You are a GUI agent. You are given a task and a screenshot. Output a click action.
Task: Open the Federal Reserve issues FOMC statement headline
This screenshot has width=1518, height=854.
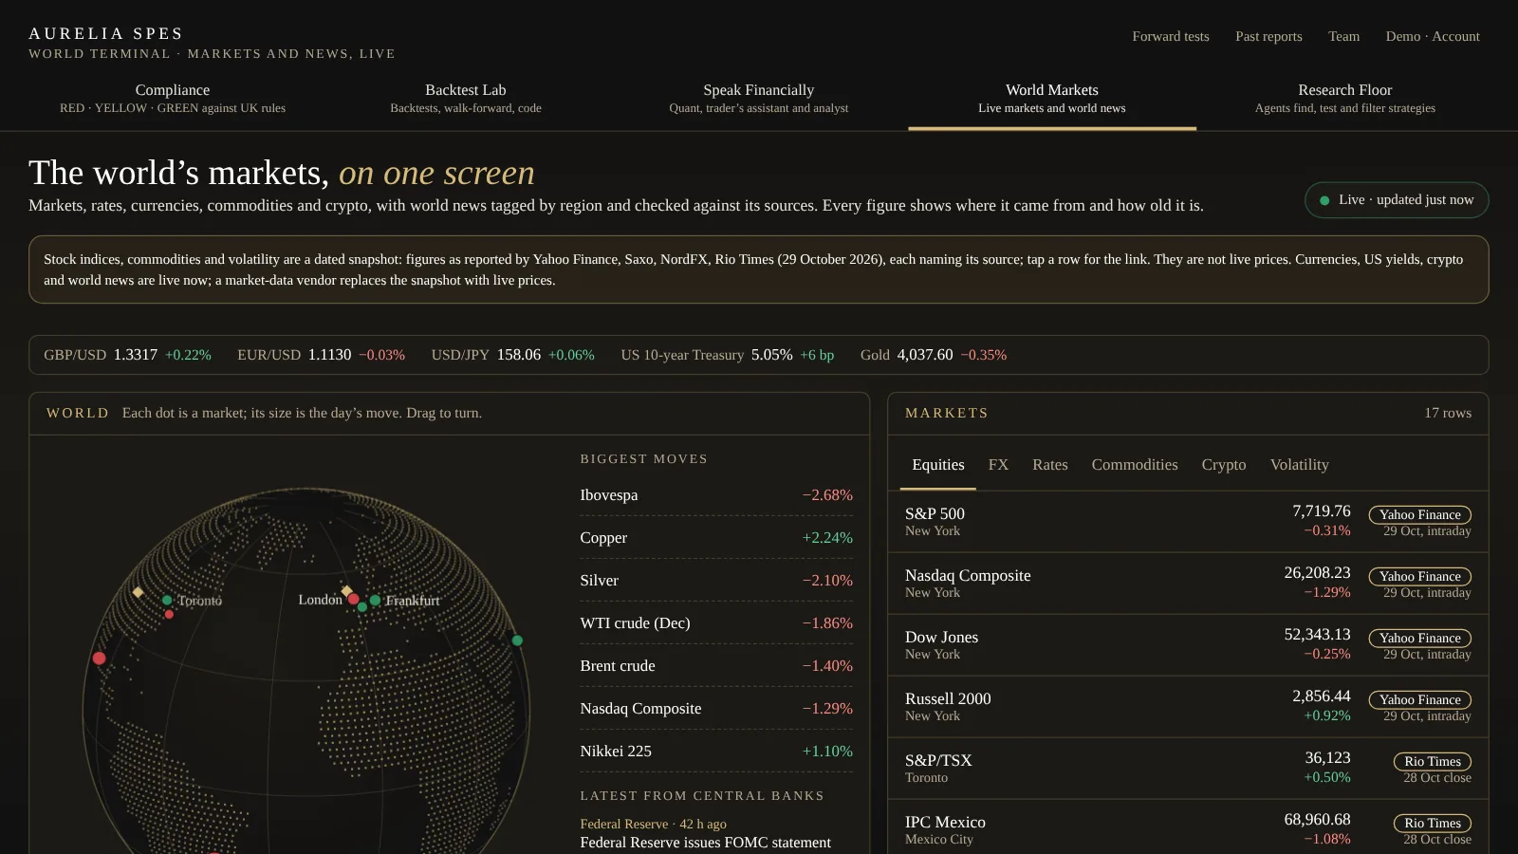point(705,843)
